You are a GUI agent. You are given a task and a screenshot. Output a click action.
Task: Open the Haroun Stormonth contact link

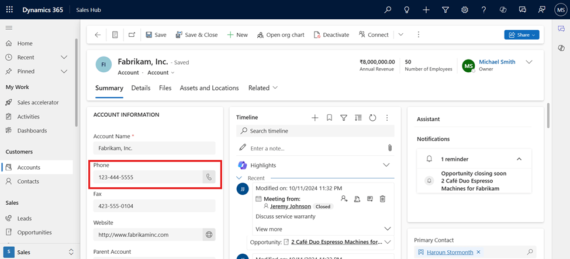[450, 252]
